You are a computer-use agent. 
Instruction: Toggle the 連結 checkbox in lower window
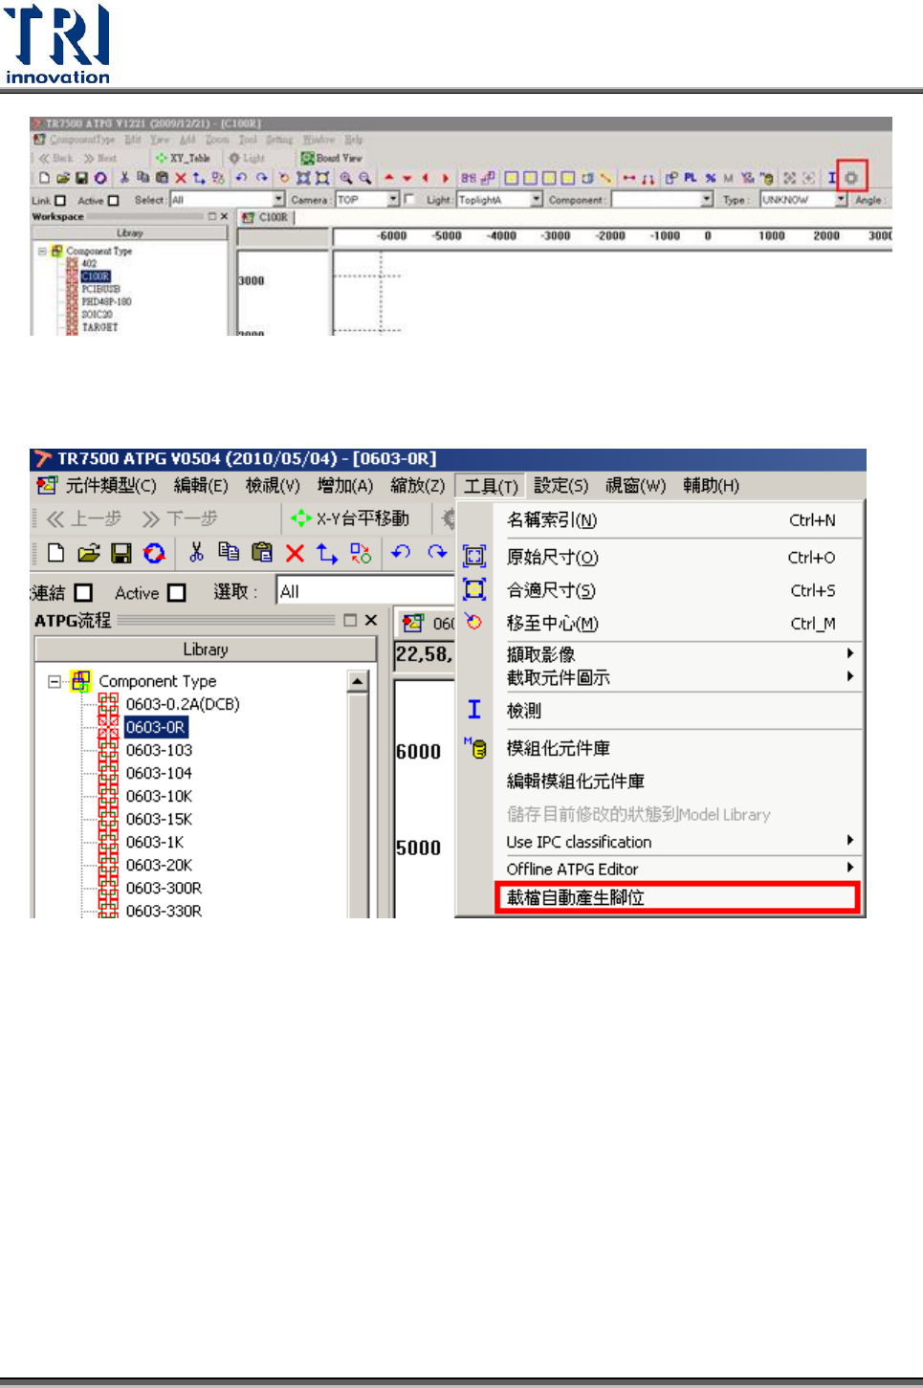pos(83,593)
